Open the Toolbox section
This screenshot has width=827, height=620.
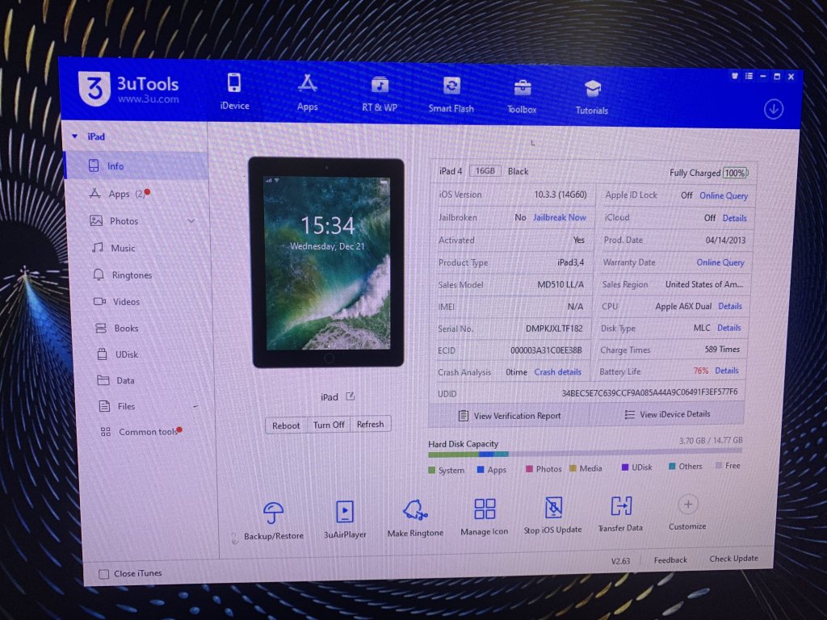(x=522, y=97)
